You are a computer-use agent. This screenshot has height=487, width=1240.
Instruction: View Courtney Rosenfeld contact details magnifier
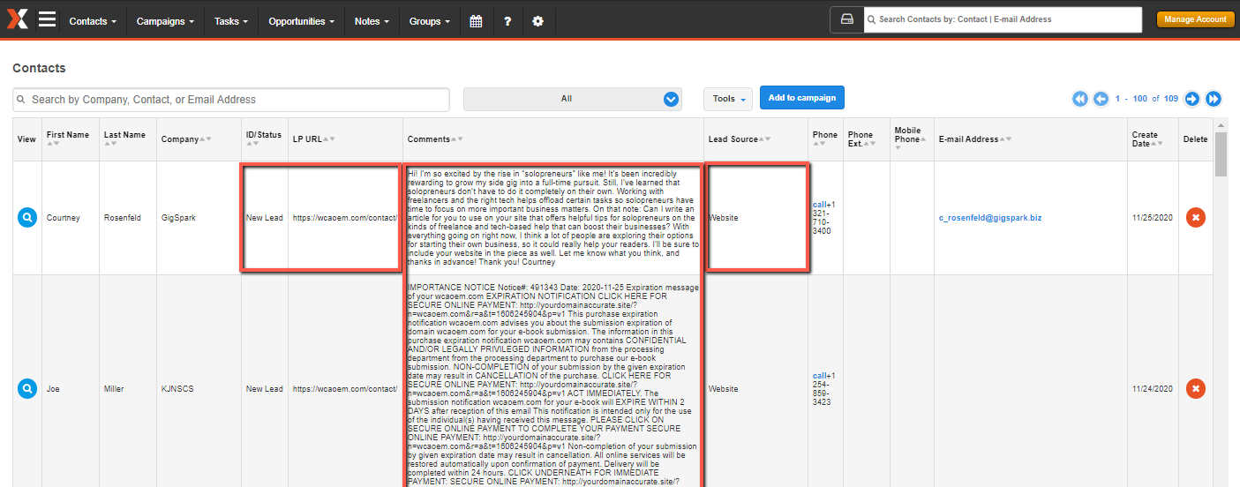(x=27, y=217)
